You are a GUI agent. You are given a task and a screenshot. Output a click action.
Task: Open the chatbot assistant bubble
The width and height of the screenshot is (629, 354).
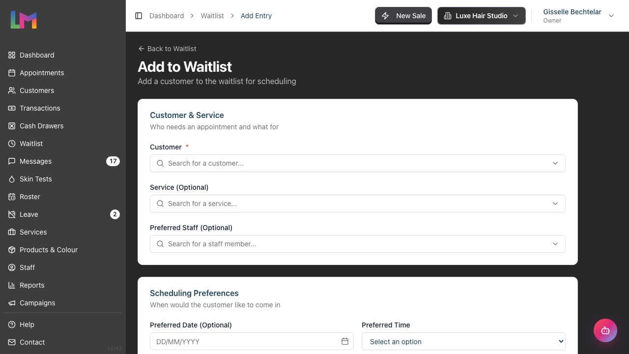pos(605,330)
